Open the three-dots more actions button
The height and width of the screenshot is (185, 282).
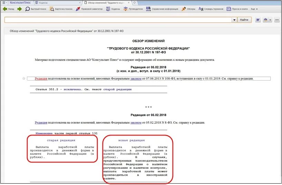click(x=277, y=20)
